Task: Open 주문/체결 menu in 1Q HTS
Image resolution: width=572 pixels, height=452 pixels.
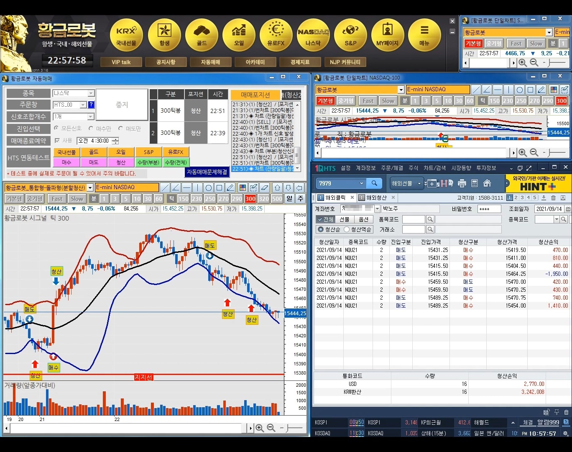Action: 392,168
